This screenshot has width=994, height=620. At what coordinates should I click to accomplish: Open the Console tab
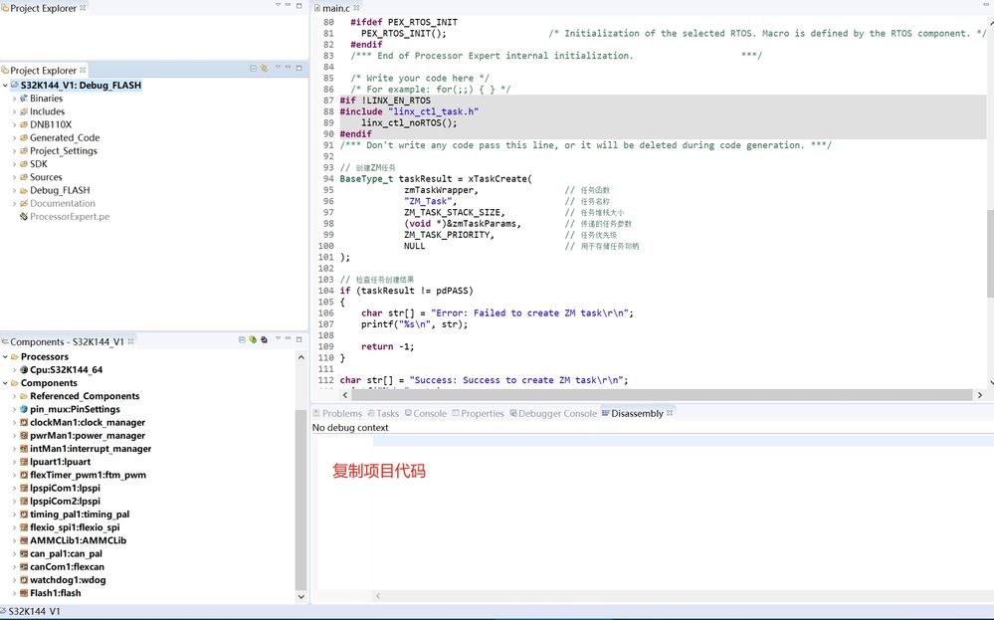pos(426,413)
